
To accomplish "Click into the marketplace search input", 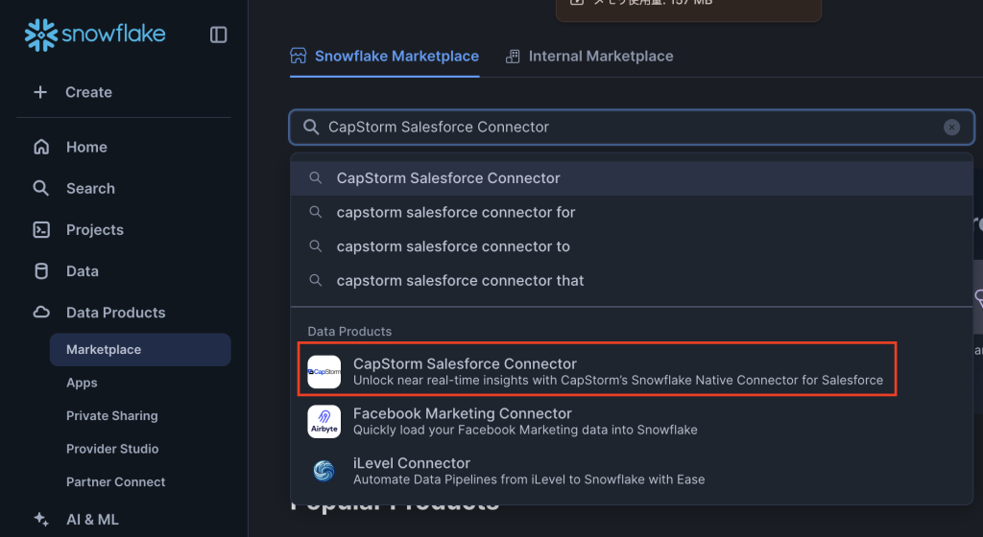I will (632, 127).
